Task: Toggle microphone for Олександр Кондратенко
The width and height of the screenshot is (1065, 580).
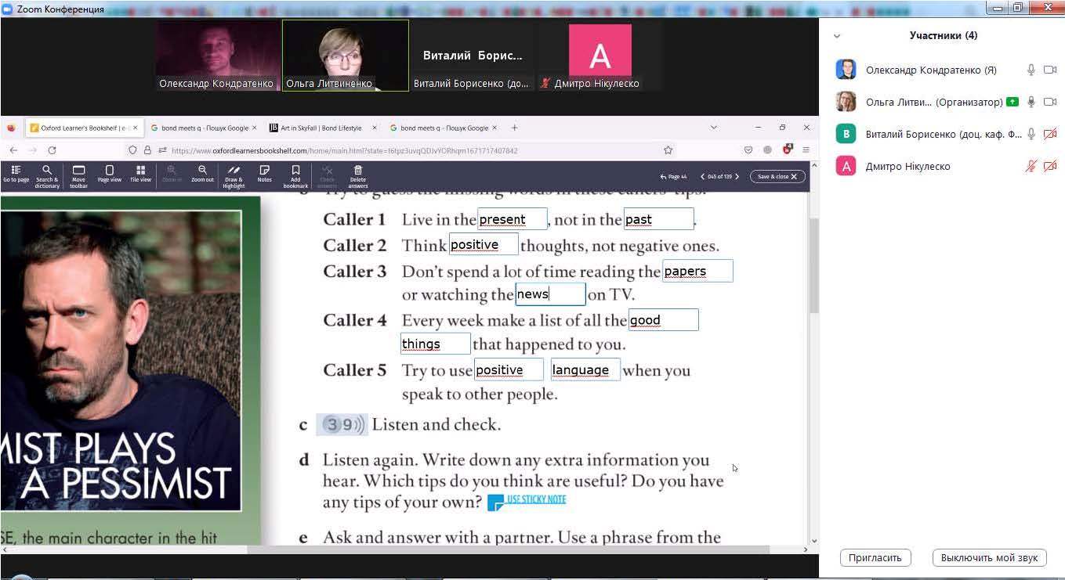Action: click(1031, 70)
